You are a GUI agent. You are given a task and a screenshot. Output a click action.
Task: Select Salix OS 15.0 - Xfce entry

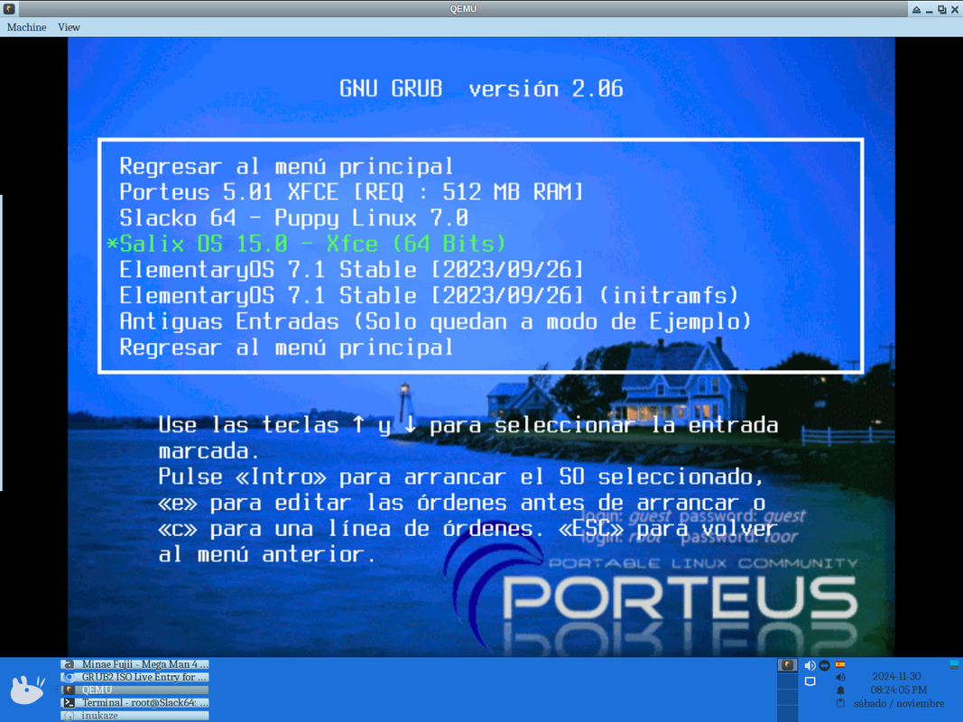pyautogui.click(x=312, y=244)
